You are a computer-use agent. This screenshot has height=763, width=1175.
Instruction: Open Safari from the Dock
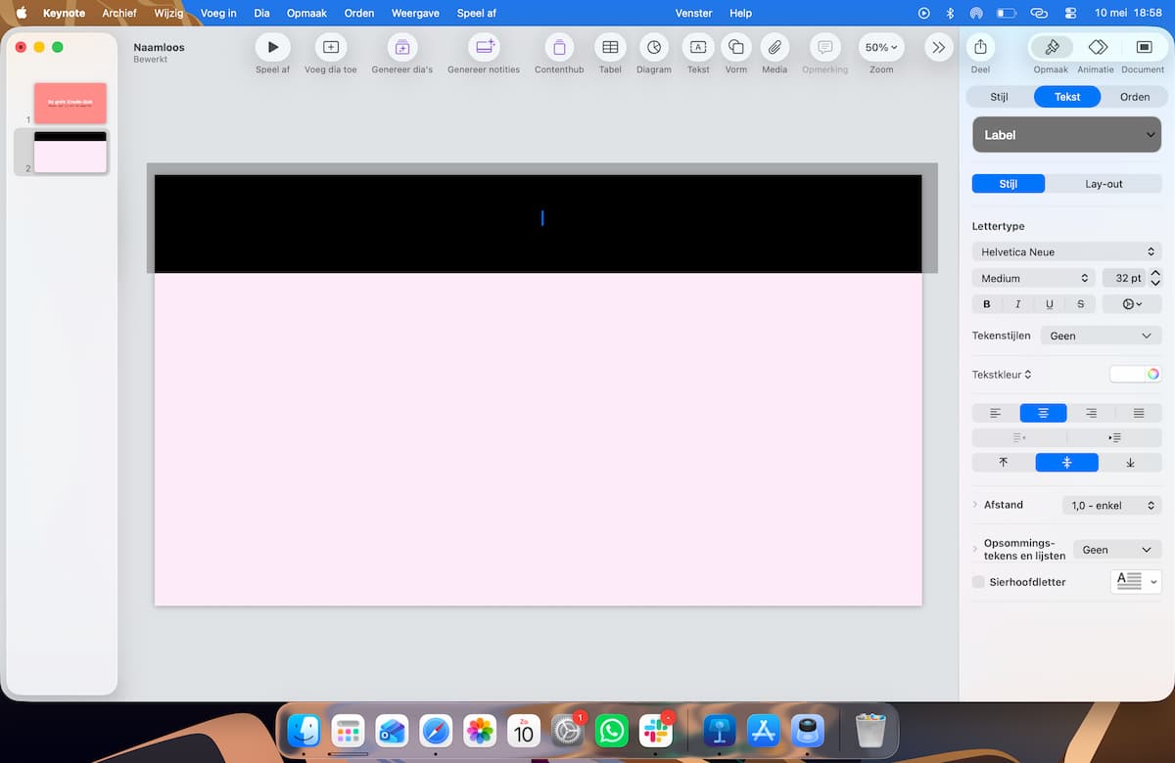436,731
